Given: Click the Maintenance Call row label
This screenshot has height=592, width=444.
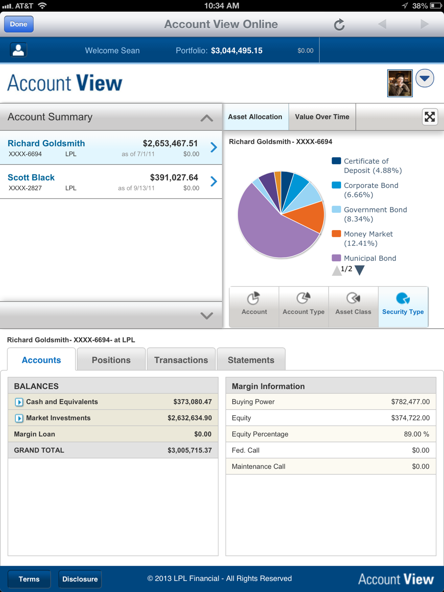Looking at the screenshot, I should (x=258, y=467).
